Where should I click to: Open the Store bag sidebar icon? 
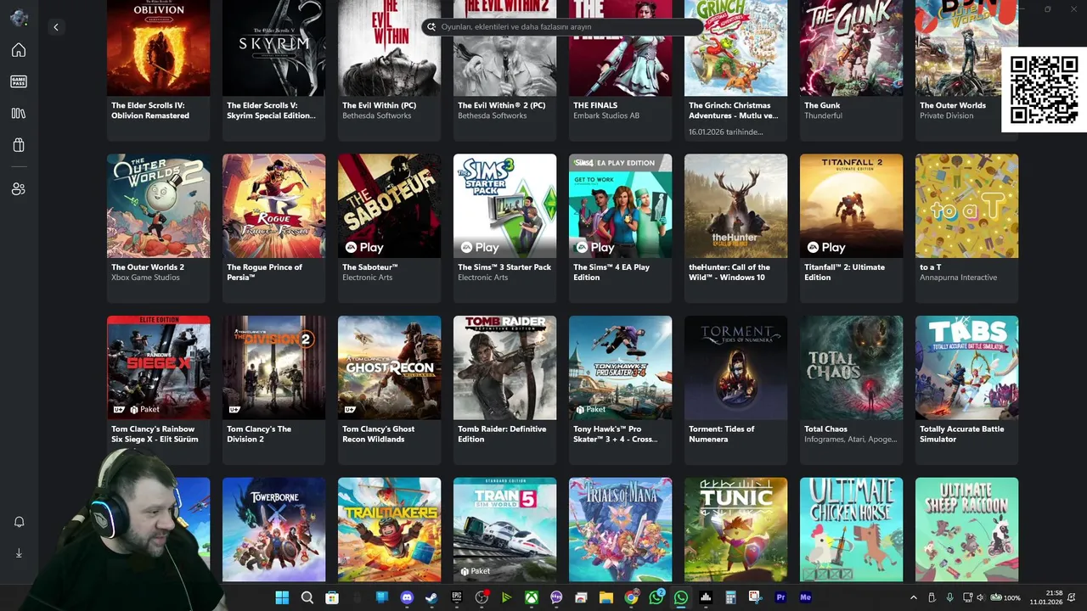[19, 145]
